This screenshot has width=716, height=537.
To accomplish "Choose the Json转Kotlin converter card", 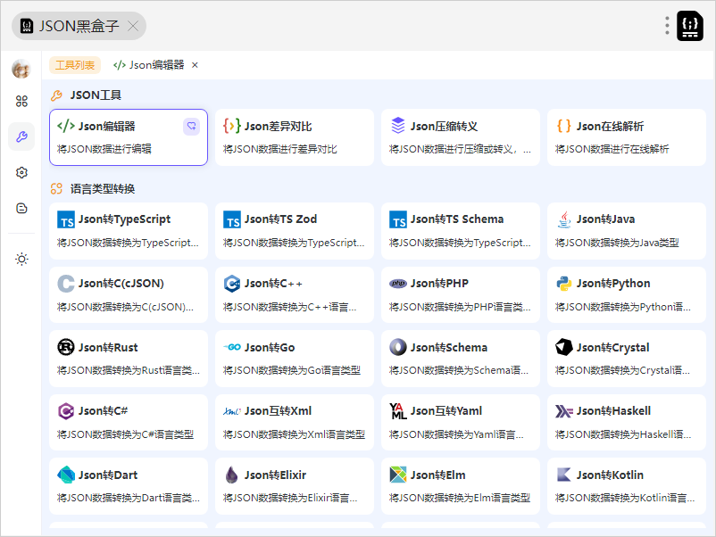I will (x=627, y=485).
